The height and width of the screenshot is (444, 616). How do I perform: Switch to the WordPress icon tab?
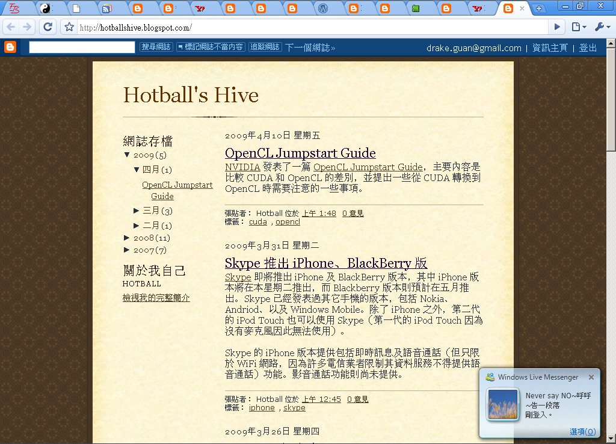click(323, 8)
